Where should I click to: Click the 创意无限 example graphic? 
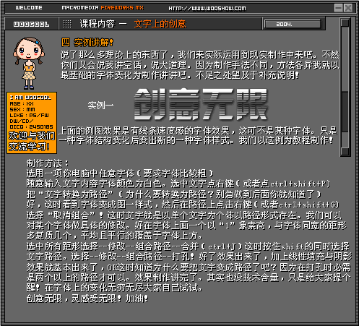[x=201, y=104]
